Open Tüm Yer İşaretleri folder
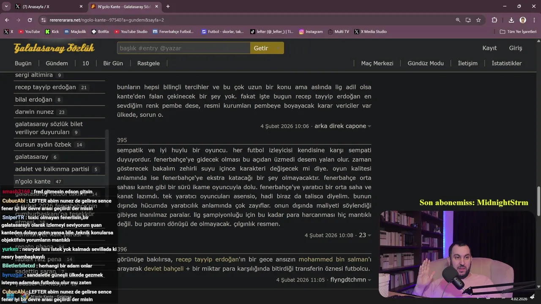 point(518,32)
